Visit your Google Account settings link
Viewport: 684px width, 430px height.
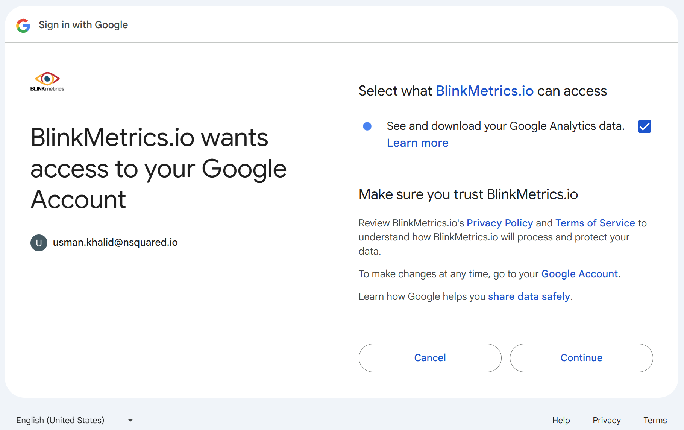[x=579, y=274]
